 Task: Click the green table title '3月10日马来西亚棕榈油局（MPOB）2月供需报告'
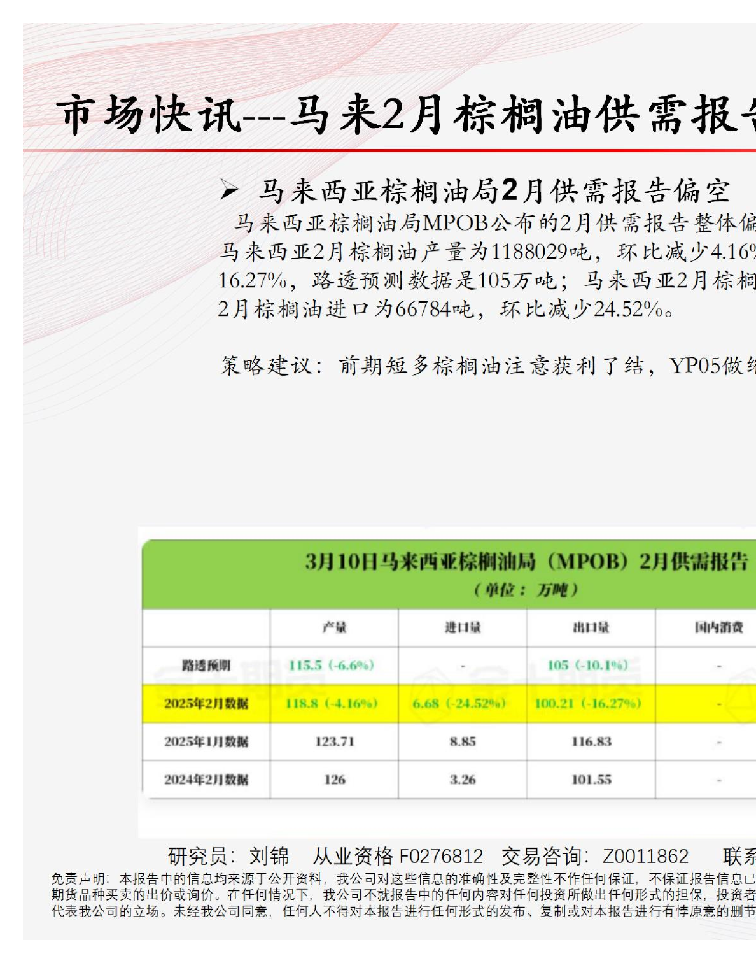[526, 562]
